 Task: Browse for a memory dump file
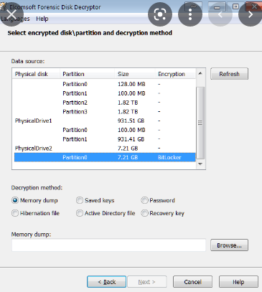click(229, 245)
